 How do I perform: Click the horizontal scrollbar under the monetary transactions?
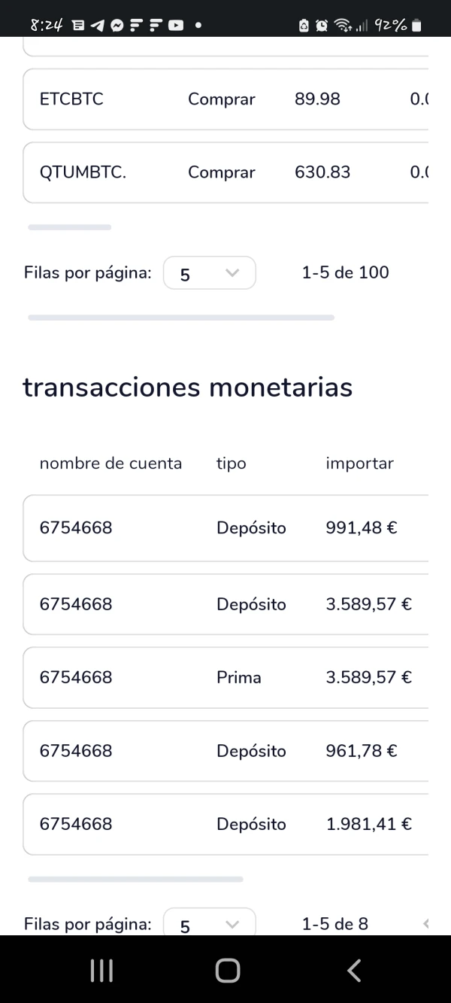pos(135,879)
